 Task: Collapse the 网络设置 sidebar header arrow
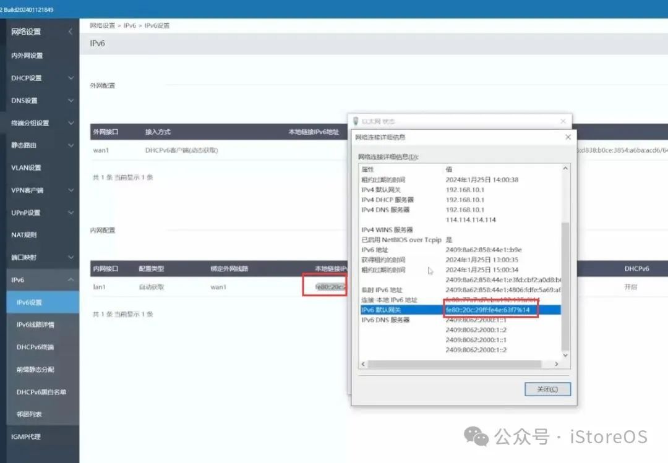71,32
